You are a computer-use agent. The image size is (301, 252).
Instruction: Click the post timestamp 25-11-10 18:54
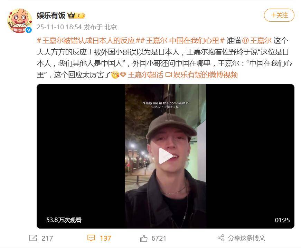(x=59, y=27)
